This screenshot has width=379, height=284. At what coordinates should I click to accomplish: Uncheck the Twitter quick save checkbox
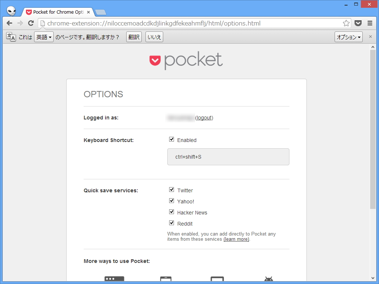[x=172, y=190]
